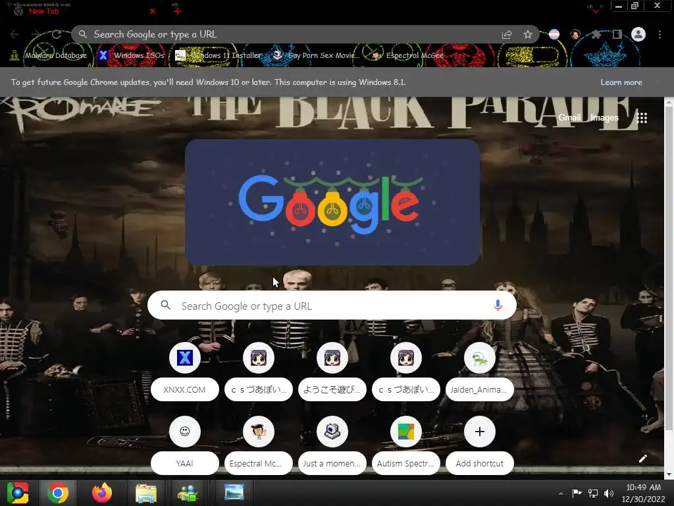Open the Chrome profile avatar menu
This screenshot has height=506, width=674.
point(638,34)
